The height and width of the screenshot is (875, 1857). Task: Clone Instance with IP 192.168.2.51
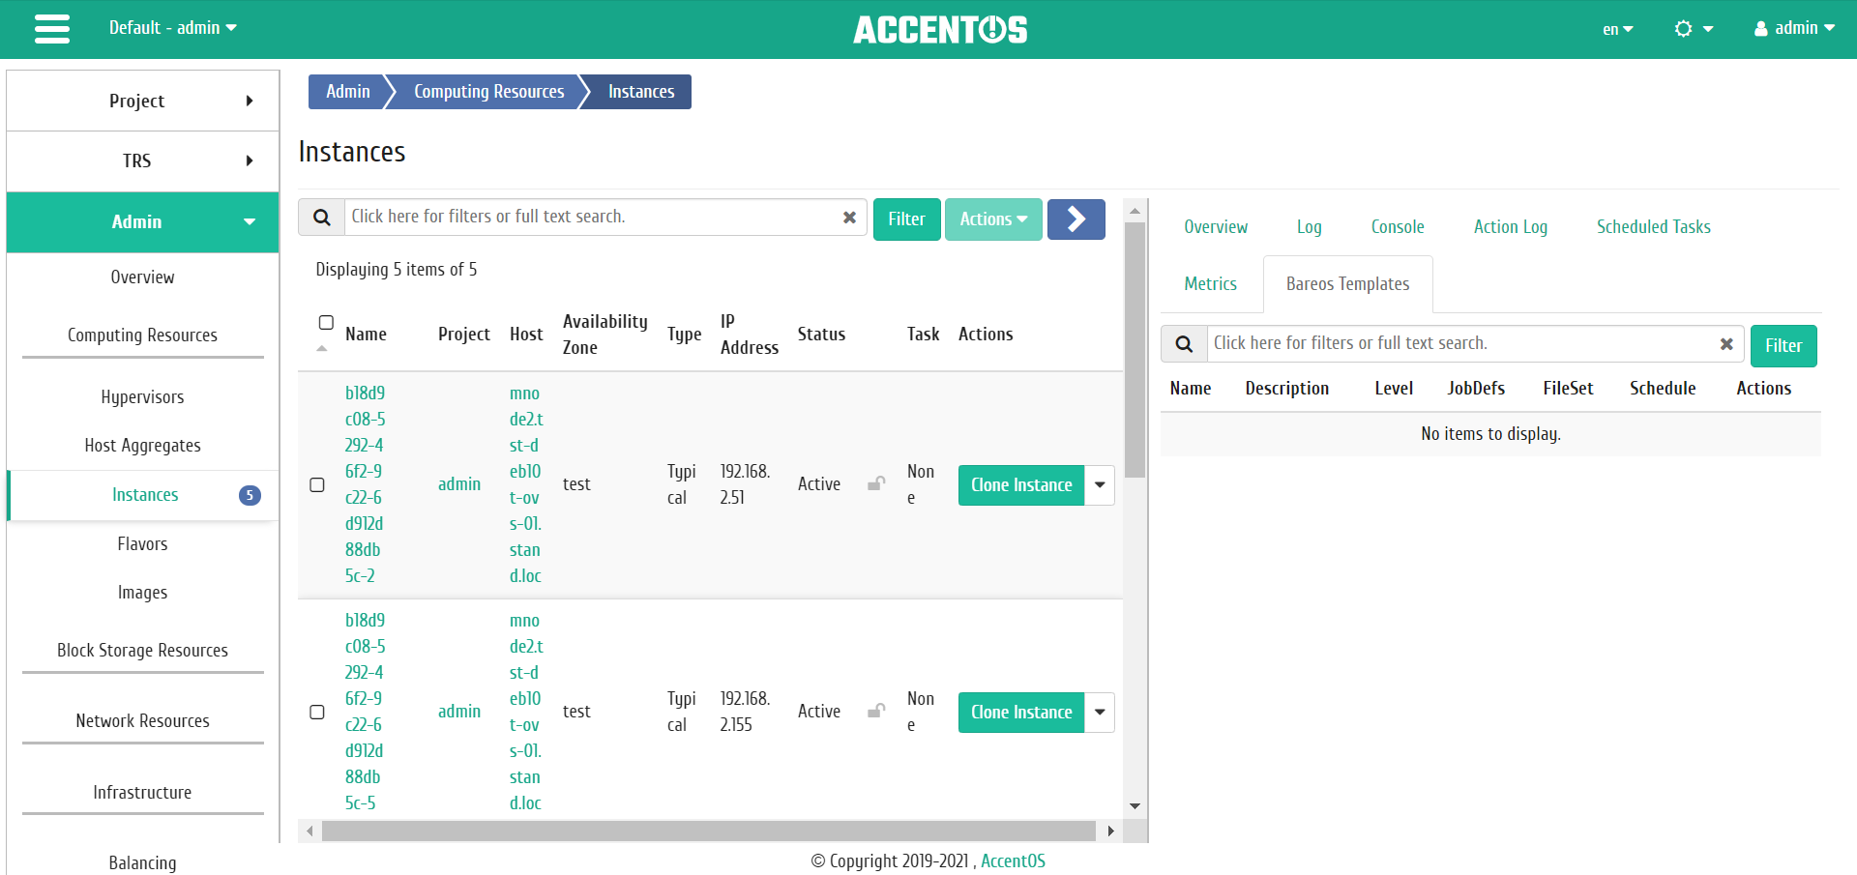point(1021,485)
